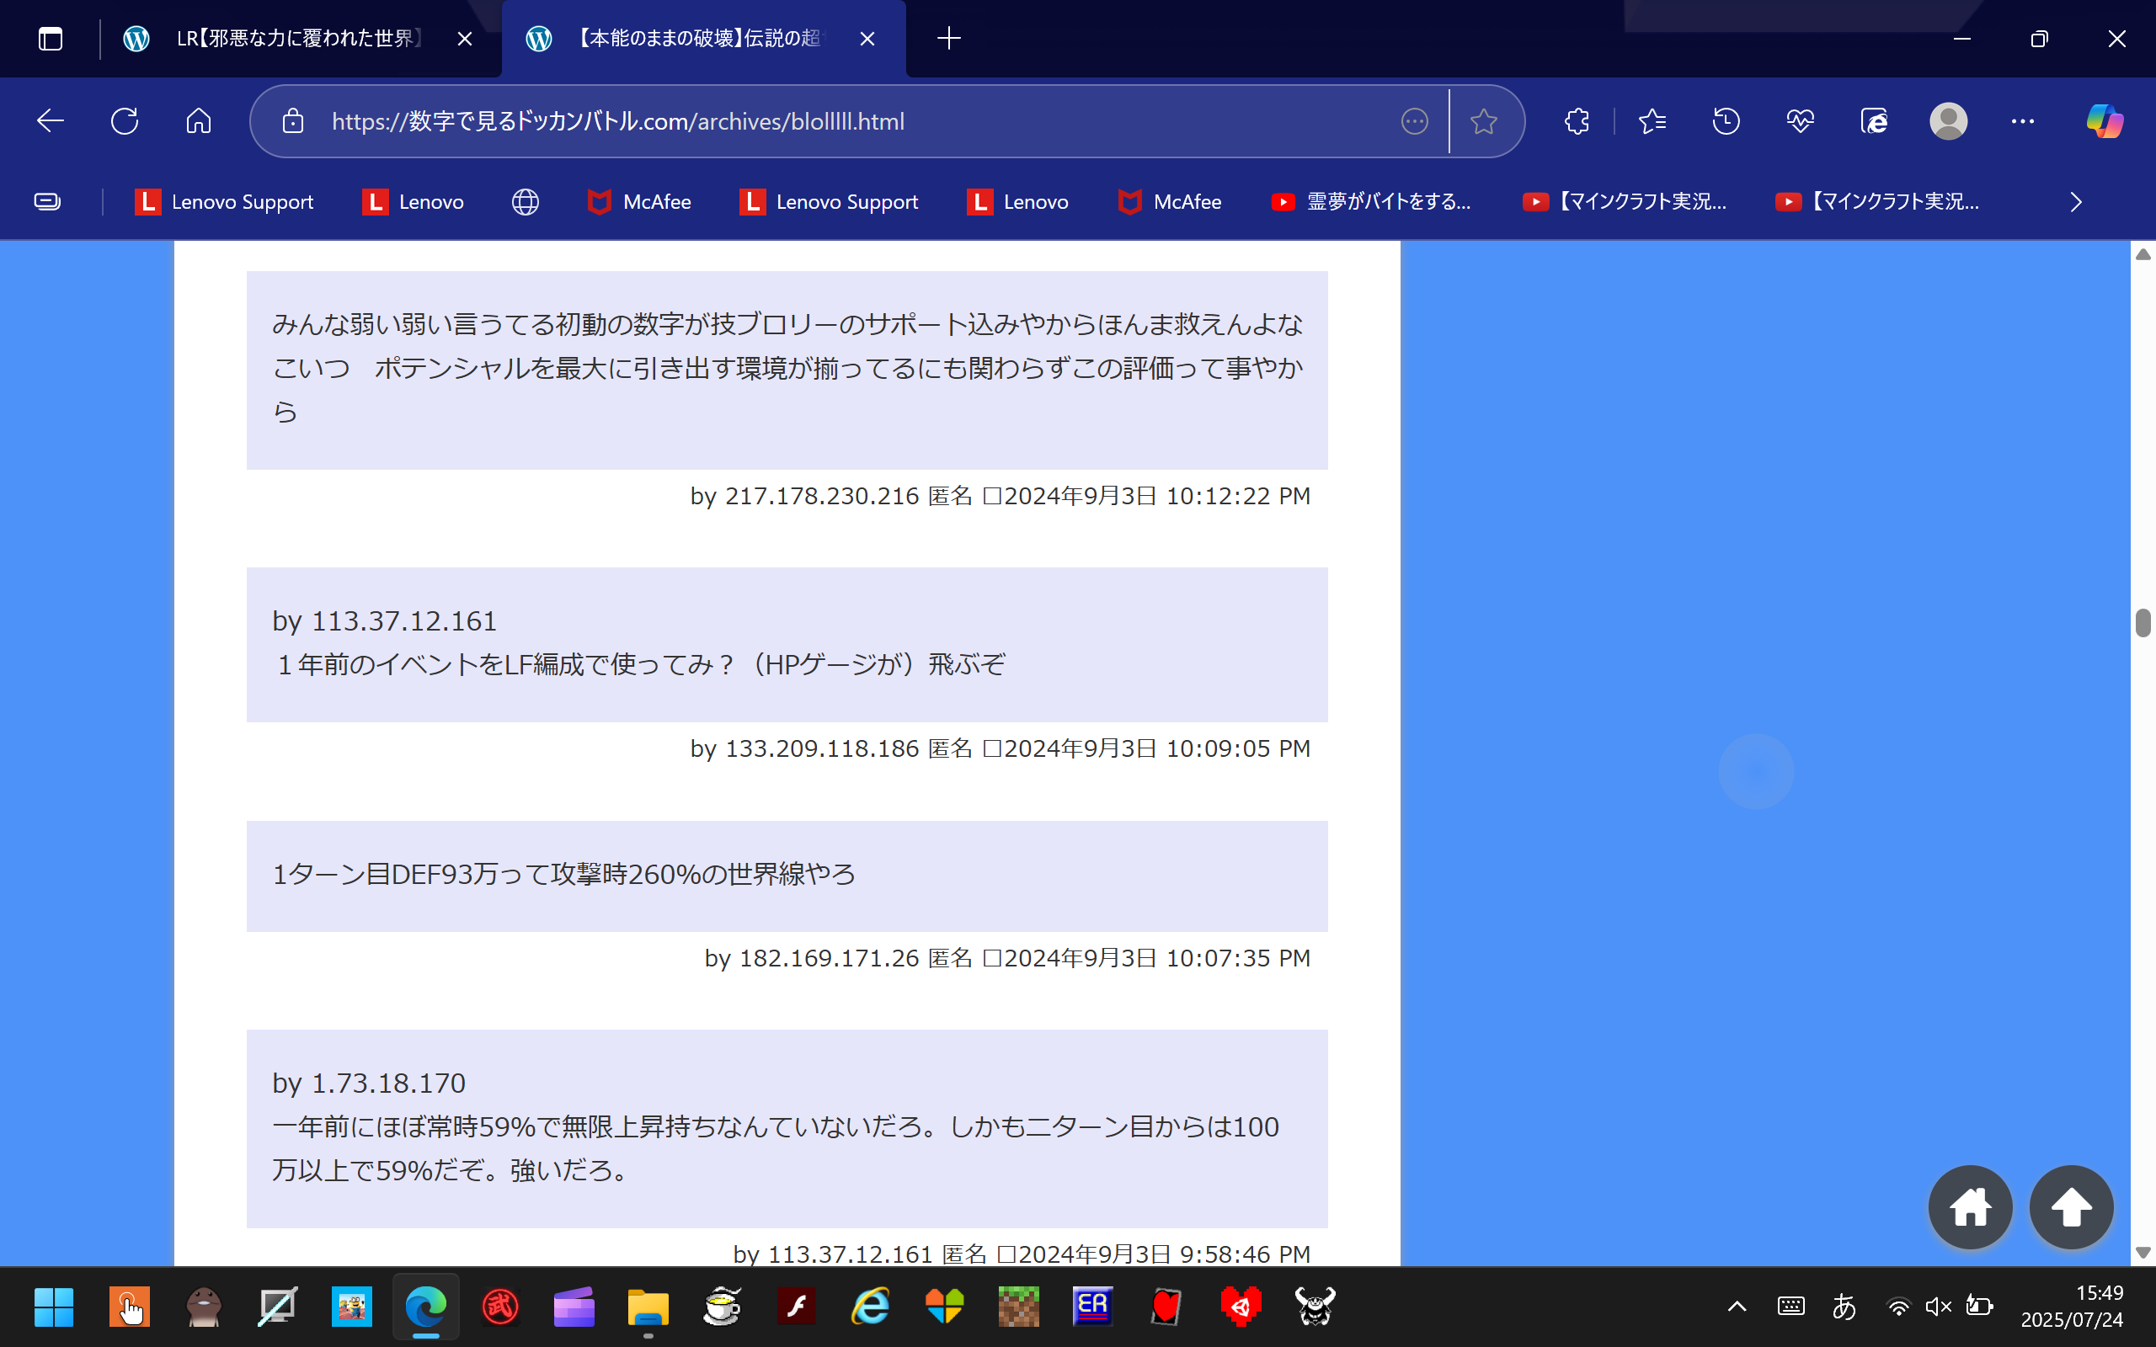Open the Internet Explorer taskbar icon
Image resolution: width=2156 pixels, height=1347 pixels.
[871, 1307]
